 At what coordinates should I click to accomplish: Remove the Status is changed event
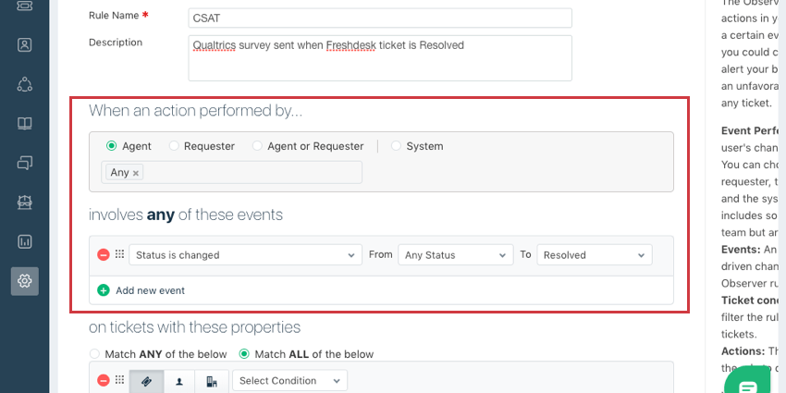click(104, 255)
